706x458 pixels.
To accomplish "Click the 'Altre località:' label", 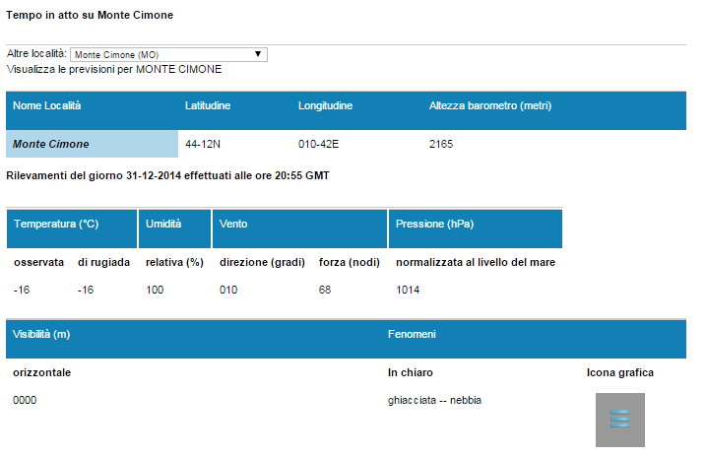I will [36, 54].
